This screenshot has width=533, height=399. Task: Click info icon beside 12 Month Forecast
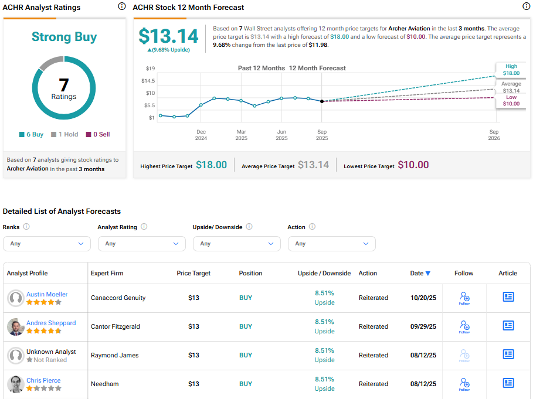tap(526, 6)
